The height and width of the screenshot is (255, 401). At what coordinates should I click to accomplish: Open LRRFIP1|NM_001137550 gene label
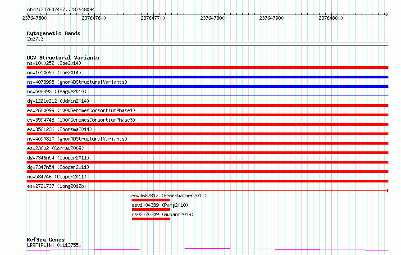point(54,245)
